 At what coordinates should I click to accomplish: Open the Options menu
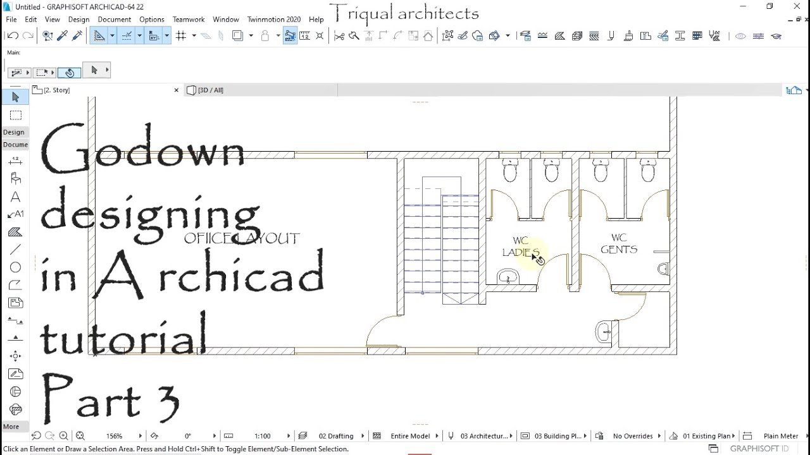pyautogui.click(x=152, y=20)
